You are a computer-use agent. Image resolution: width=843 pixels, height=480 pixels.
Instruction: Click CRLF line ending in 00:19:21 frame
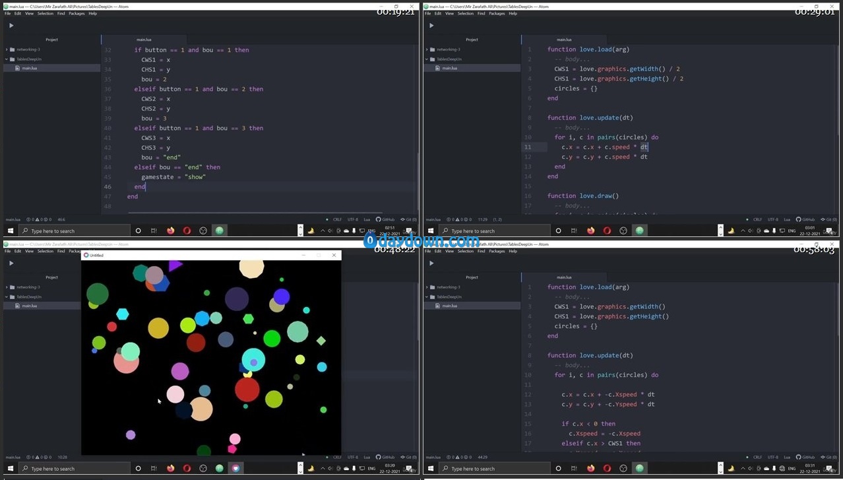pos(337,219)
